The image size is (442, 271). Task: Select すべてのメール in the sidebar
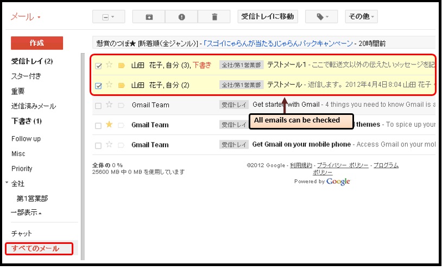click(35, 249)
